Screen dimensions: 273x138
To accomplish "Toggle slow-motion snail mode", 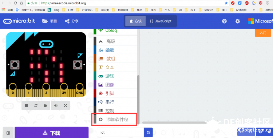I will point(45,105).
